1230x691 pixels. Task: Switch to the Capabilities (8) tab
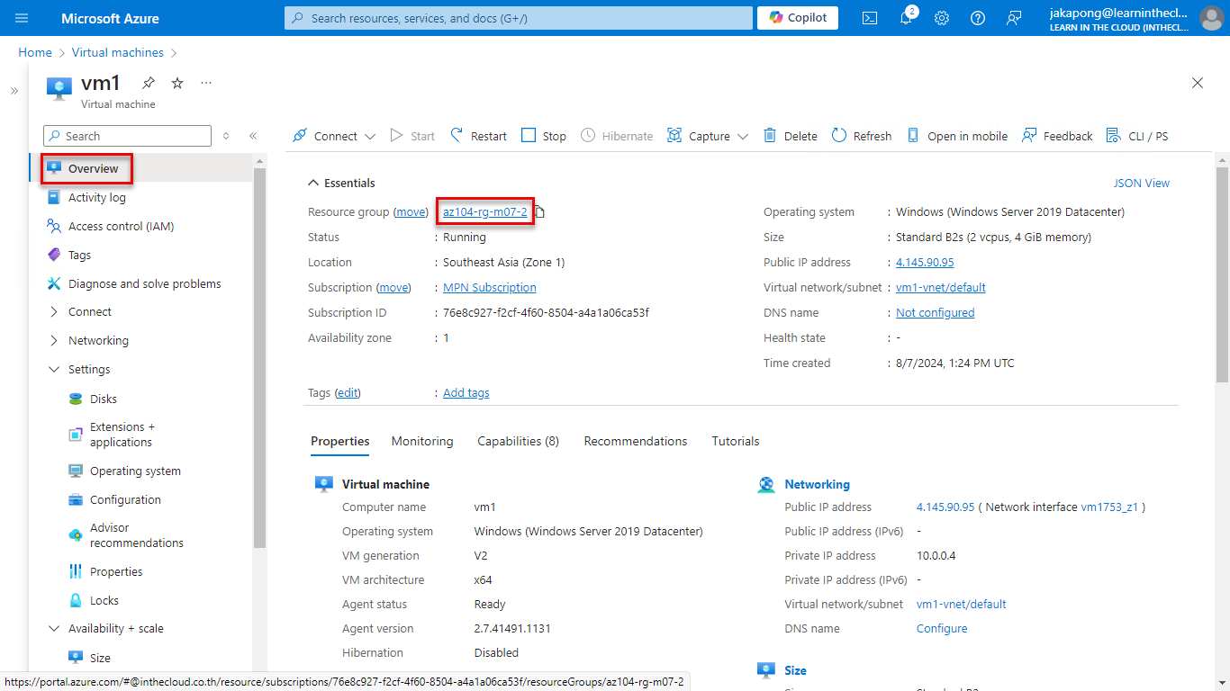pos(519,441)
